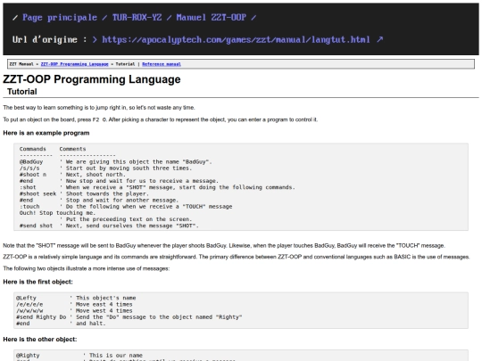The width and height of the screenshot is (482, 361).
Task: Click the paragraph 'To put an object on the board'
Action: point(160,119)
